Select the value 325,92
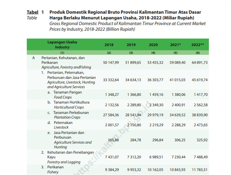 click(x=202, y=140)
